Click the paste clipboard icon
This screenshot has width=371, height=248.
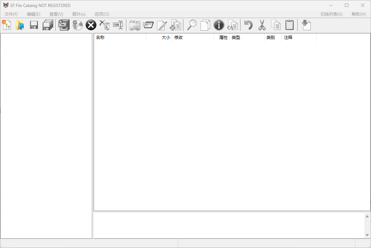coord(290,25)
